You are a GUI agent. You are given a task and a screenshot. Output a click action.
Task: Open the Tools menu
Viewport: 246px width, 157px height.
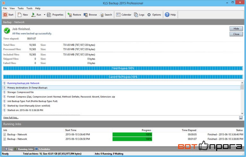click(29, 8)
